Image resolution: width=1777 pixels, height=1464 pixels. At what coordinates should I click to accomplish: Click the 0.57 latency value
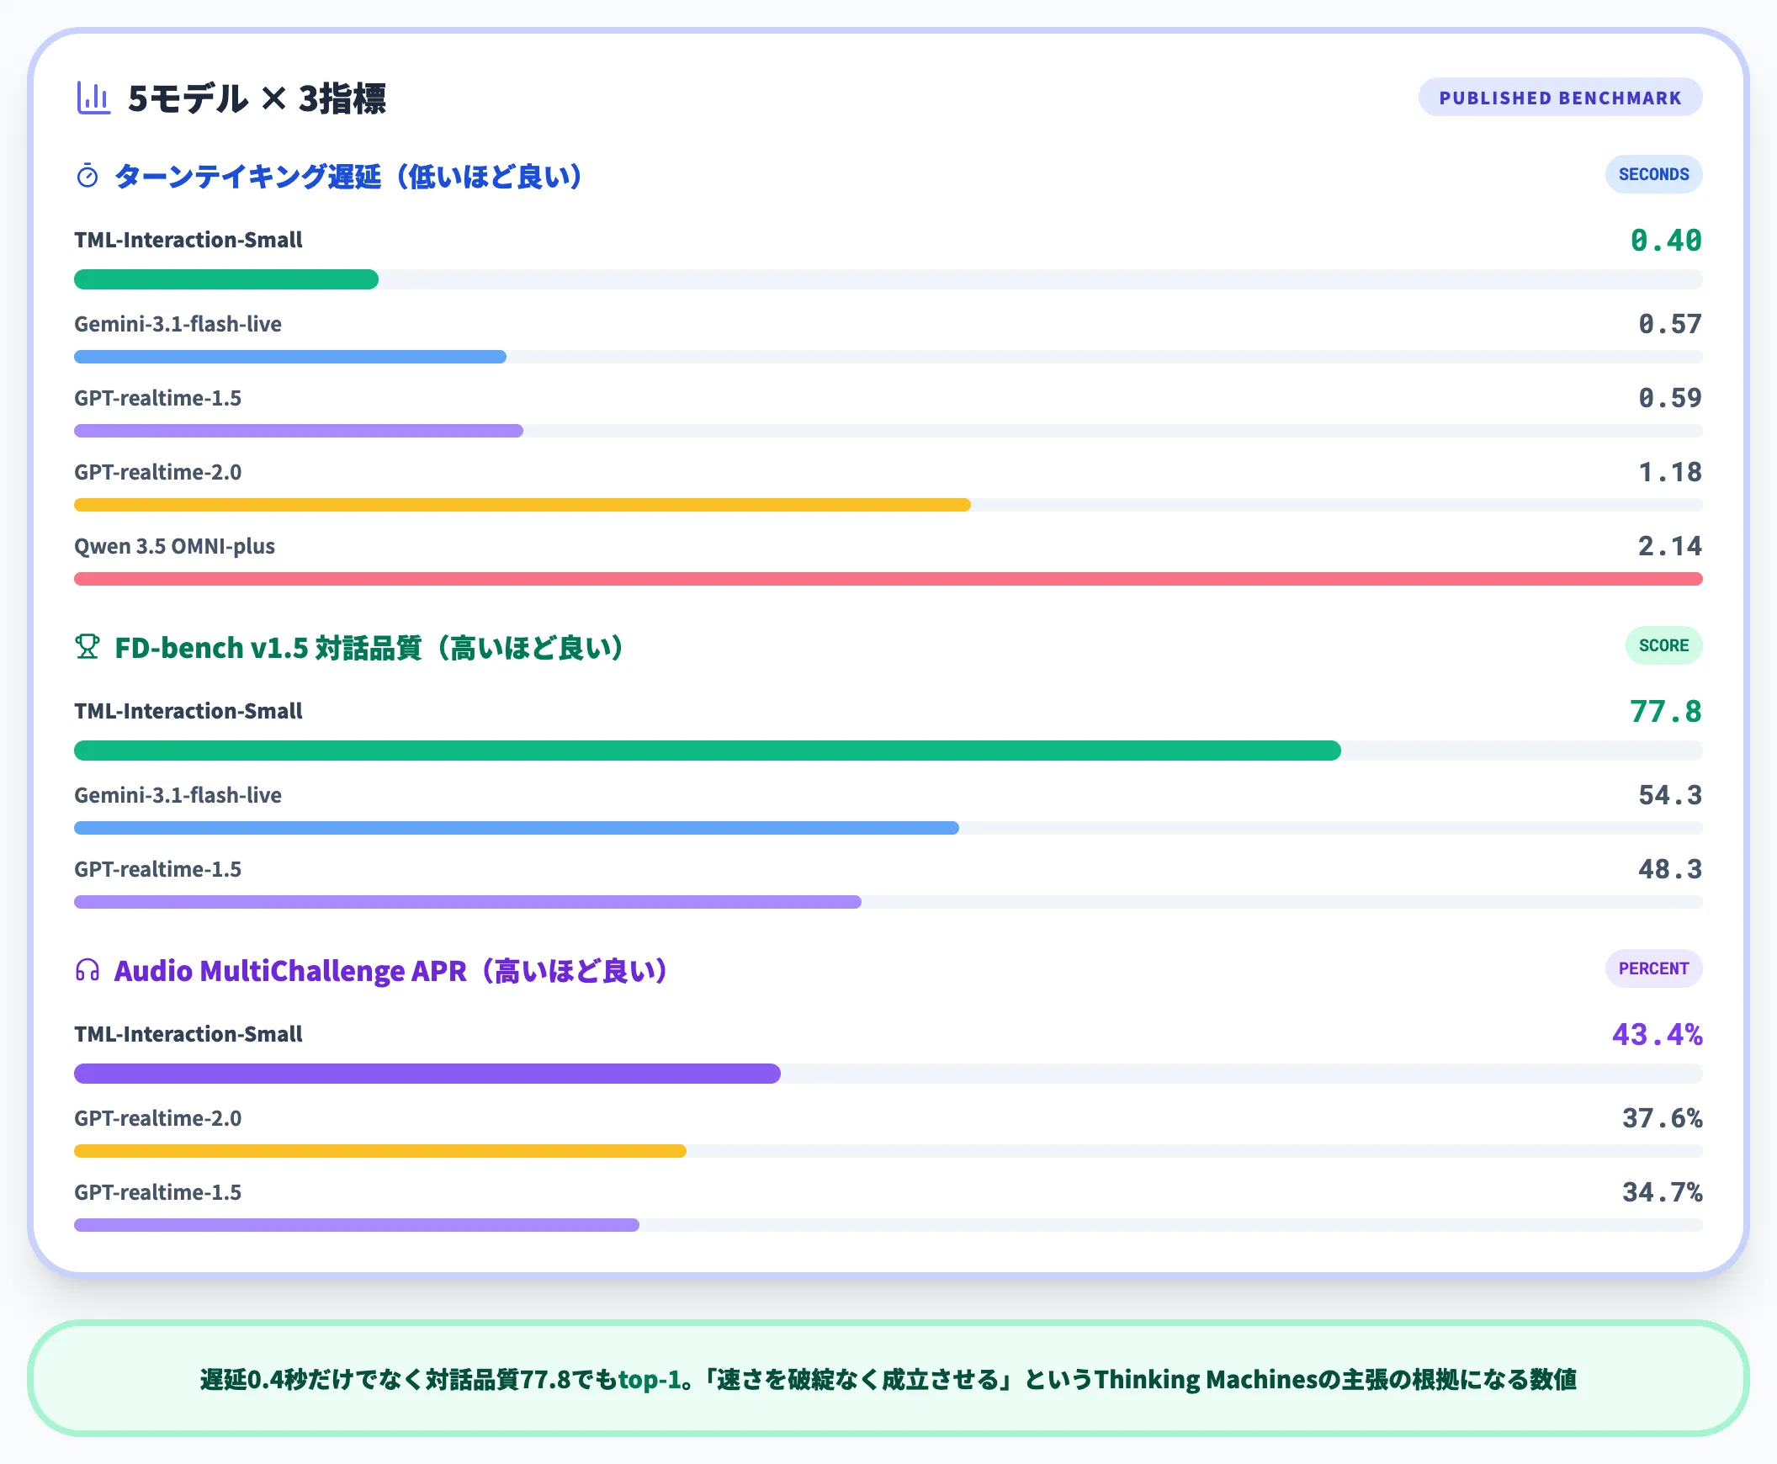click(1670, 324)
